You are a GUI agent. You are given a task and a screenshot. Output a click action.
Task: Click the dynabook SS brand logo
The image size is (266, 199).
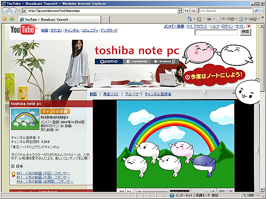coord(165,61)
